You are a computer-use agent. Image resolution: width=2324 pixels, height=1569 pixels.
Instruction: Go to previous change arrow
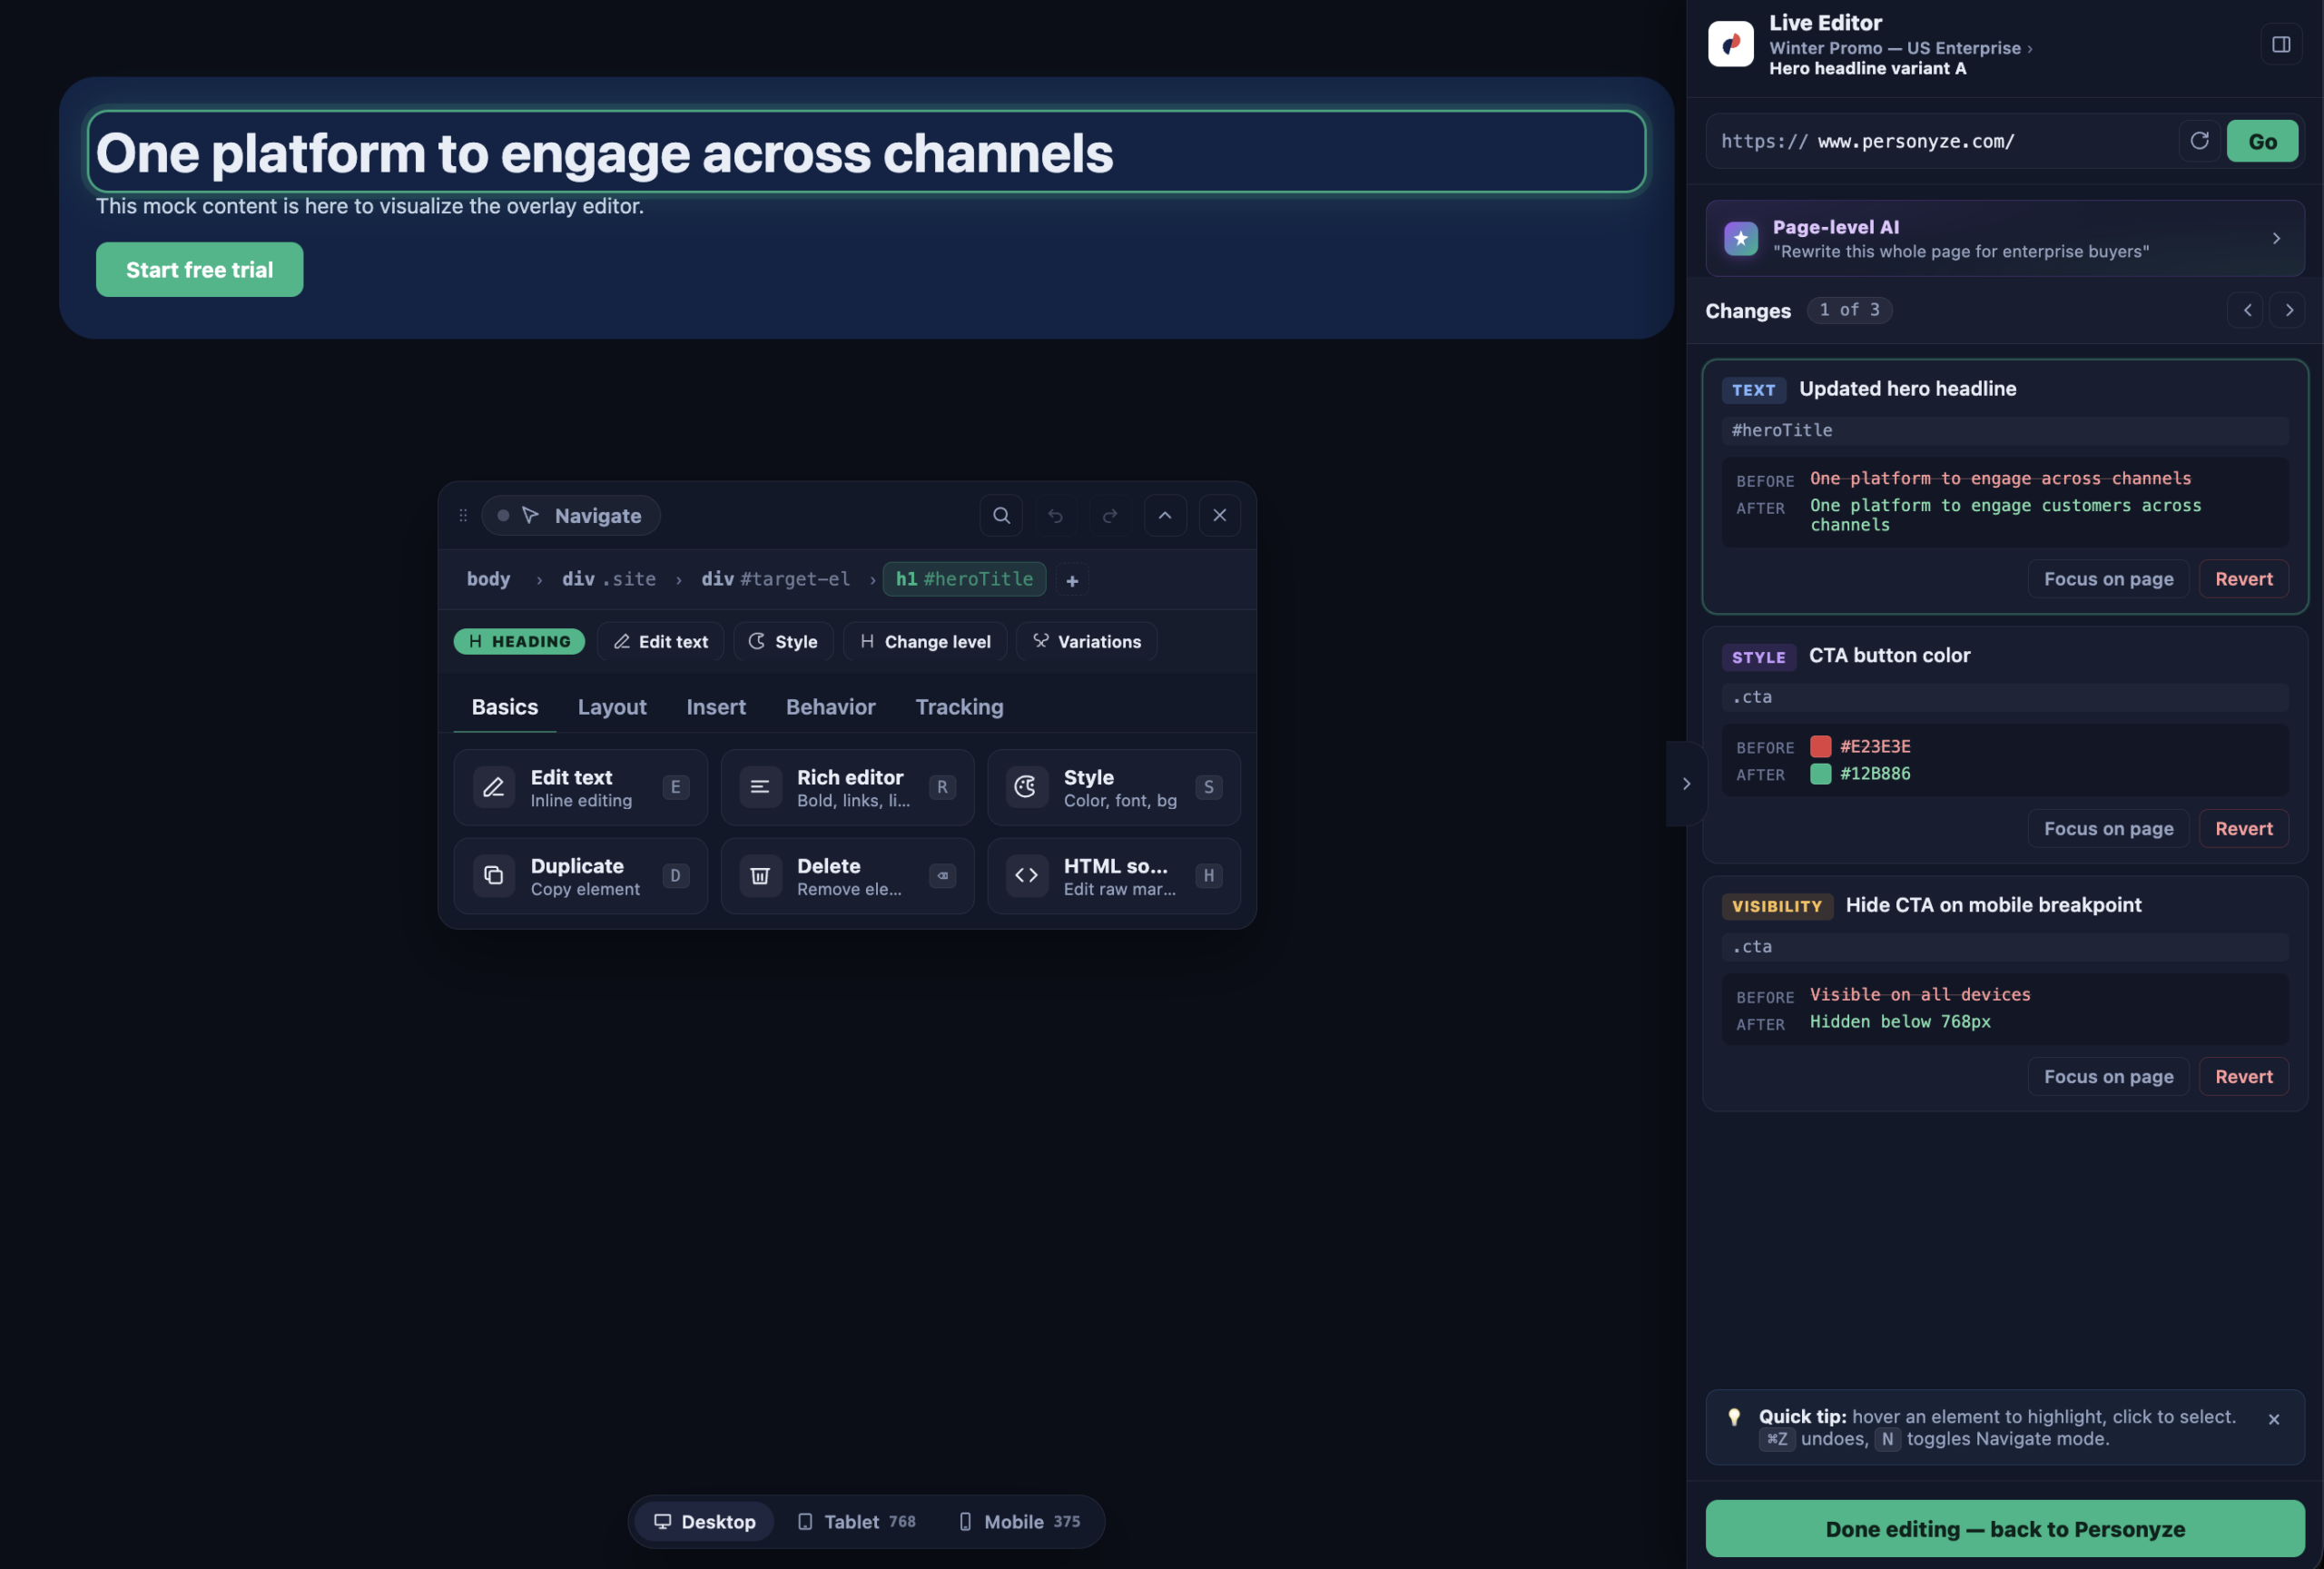(2246, 310)
